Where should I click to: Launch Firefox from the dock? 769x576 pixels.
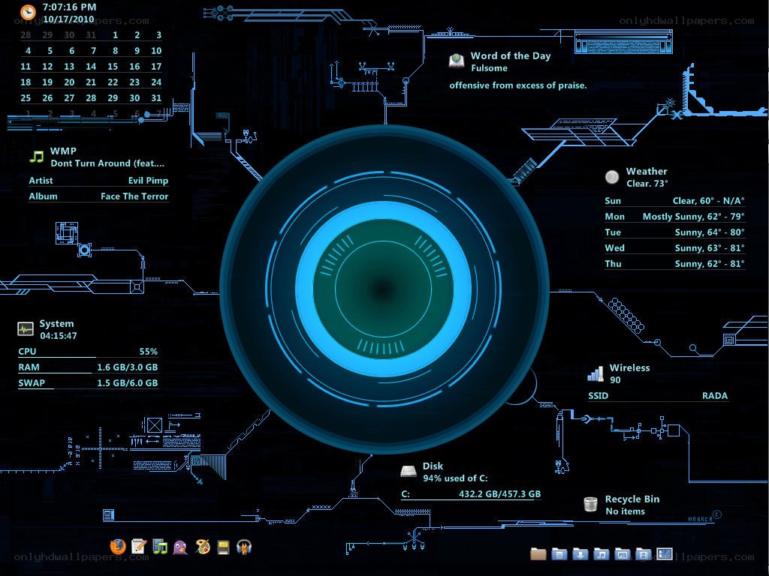coord(118,546)
